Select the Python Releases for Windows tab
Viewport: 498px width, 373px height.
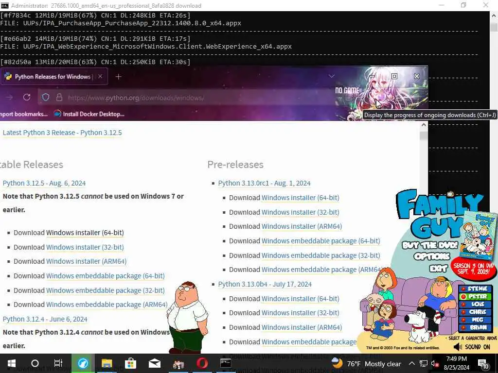point(54,76)
